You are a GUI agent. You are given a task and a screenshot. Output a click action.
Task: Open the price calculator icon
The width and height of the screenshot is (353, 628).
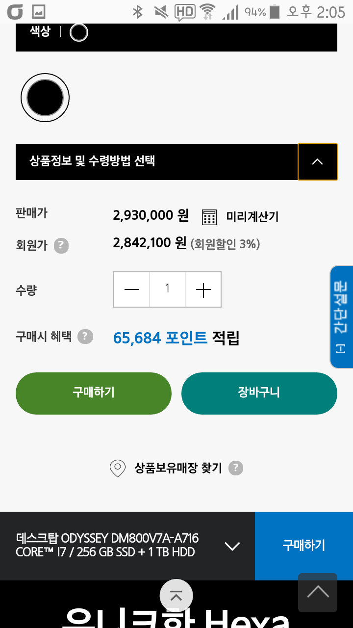[x=209, y=216]
